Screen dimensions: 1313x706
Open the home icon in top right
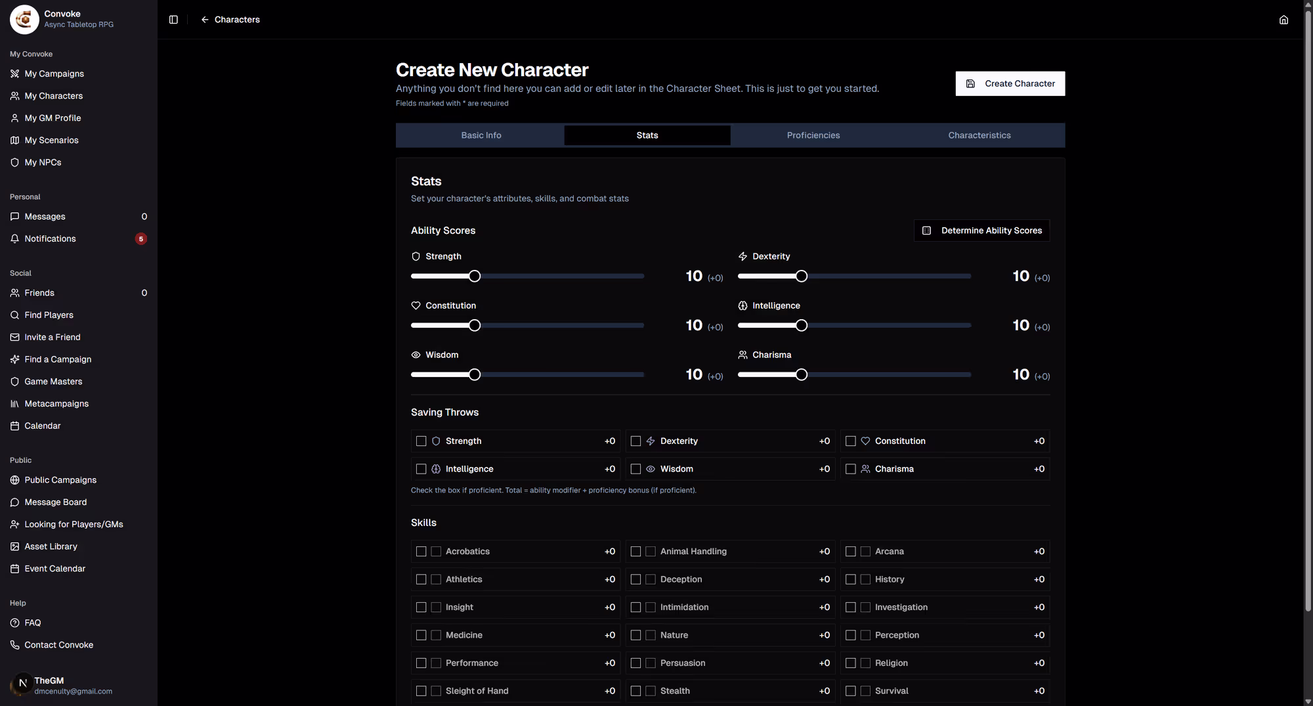(x=1283, y=20)
